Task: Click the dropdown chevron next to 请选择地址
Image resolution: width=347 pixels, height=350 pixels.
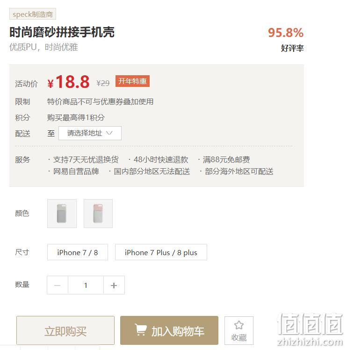Action: pos(109,133)
